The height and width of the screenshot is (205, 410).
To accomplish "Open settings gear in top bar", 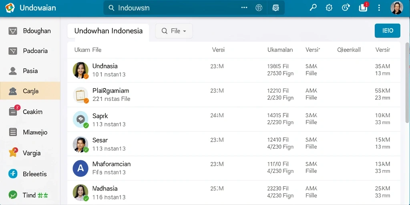I will click(x=329, y=8).
